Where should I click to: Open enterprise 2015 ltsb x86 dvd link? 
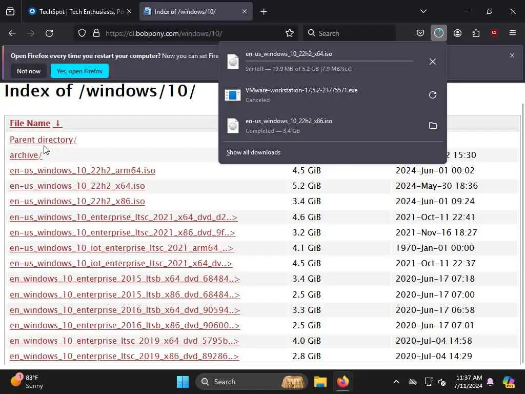click(x=125, y=294)
